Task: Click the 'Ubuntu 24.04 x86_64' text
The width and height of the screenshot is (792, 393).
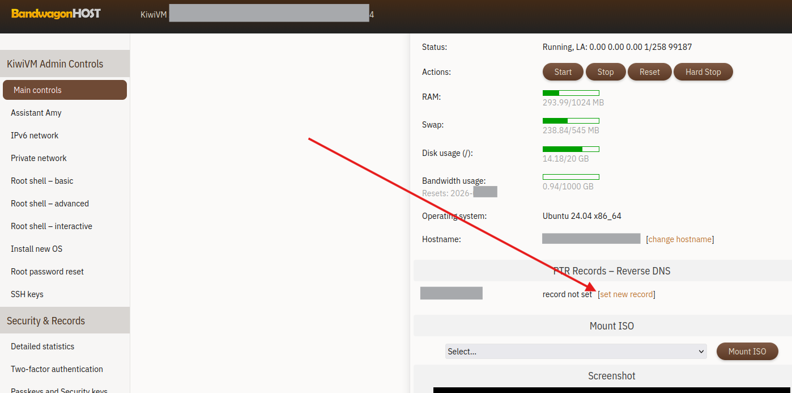Action: [x=582, y=216]
